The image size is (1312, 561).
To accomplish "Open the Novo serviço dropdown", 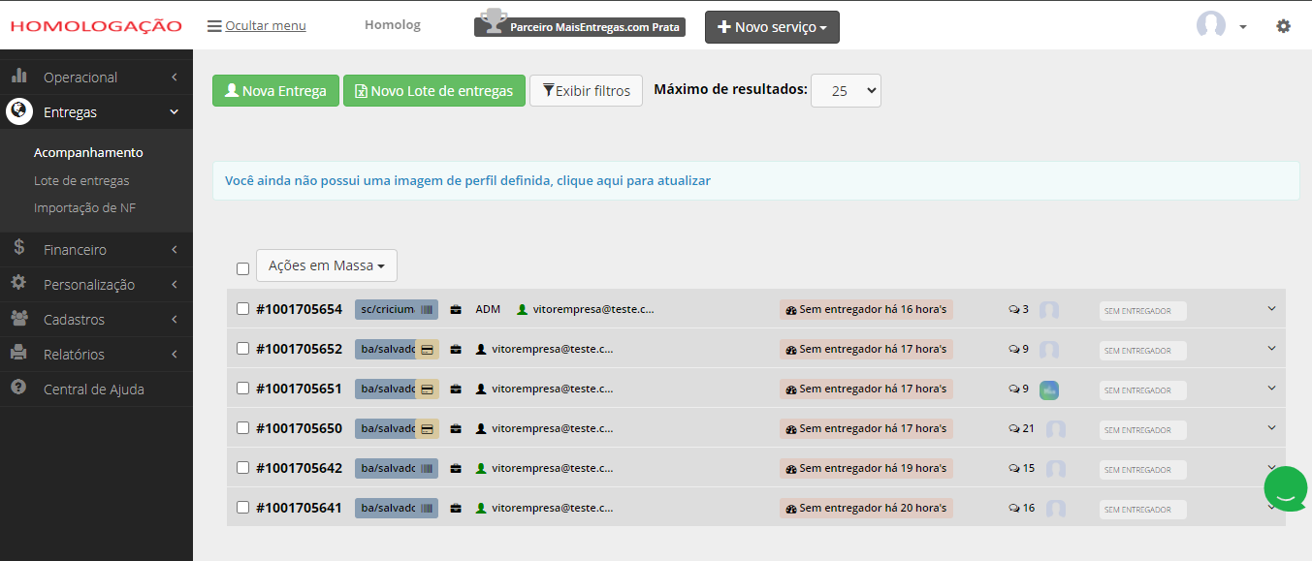I will coord(772,27).
